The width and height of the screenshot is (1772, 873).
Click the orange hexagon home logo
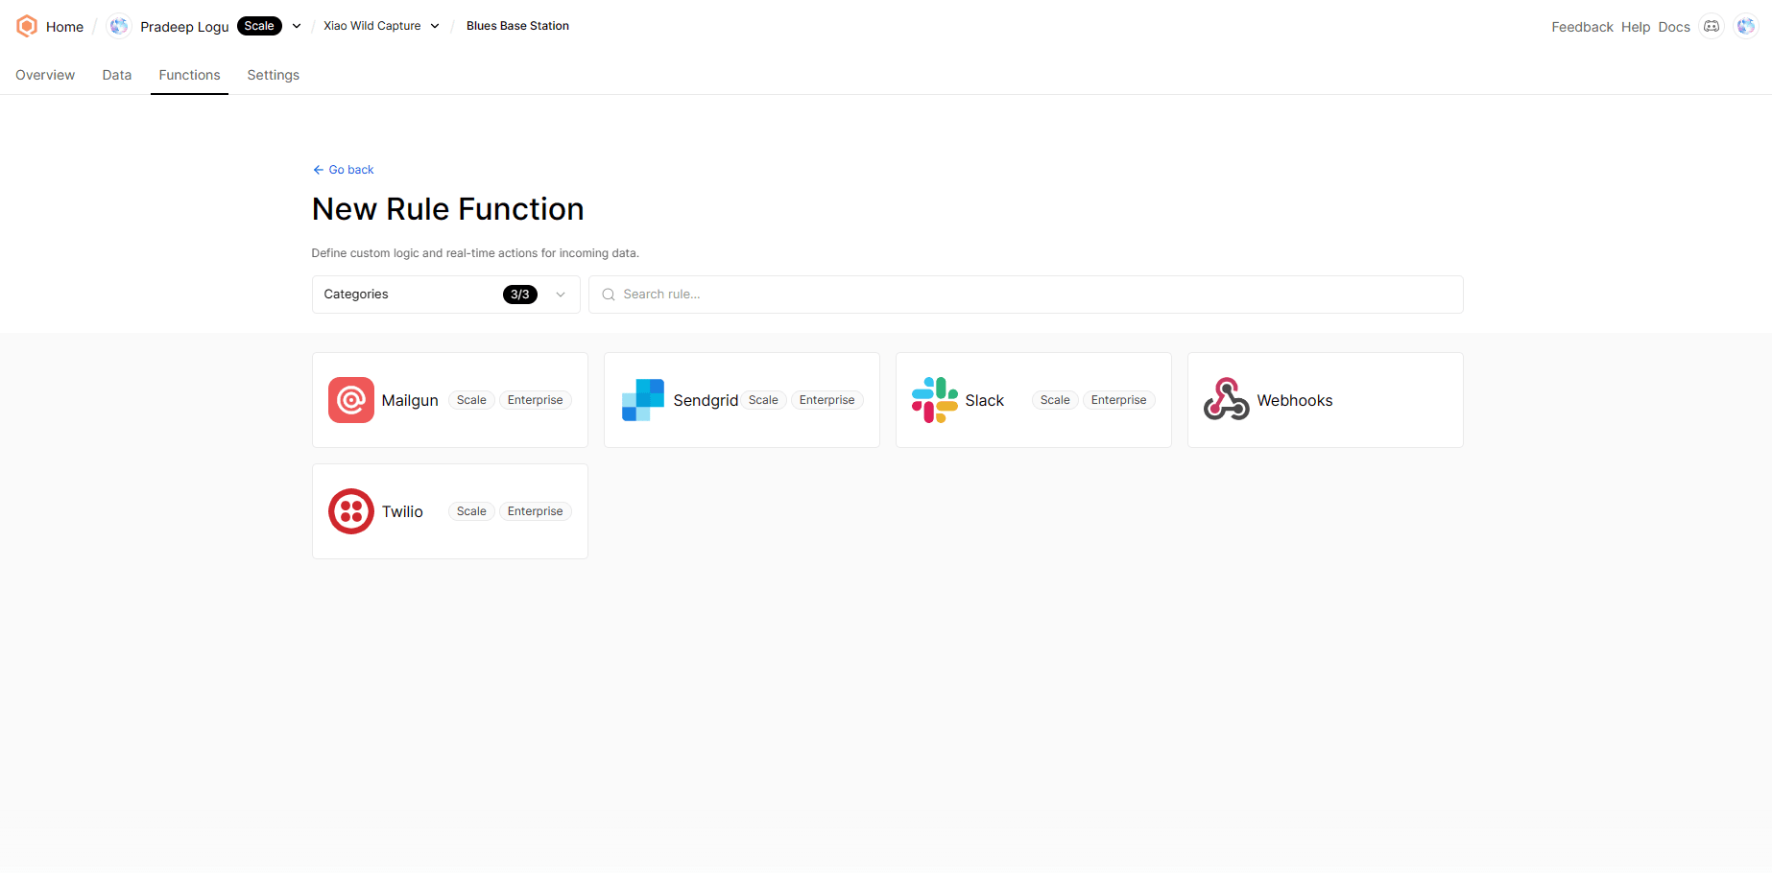[27, 26]
